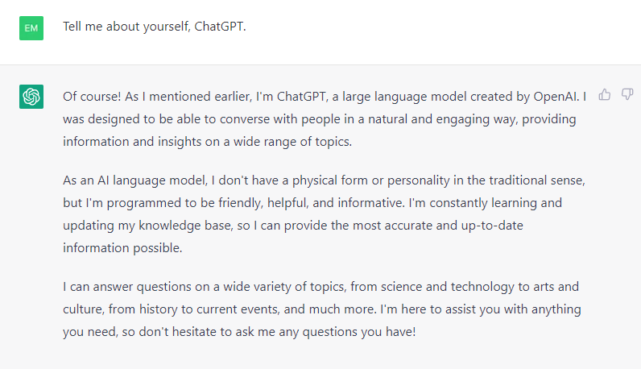The height and width of the screenshot is (369, 641).
Task: Click the ChatGPT logo avatar icon
Action: coord(31,97)
